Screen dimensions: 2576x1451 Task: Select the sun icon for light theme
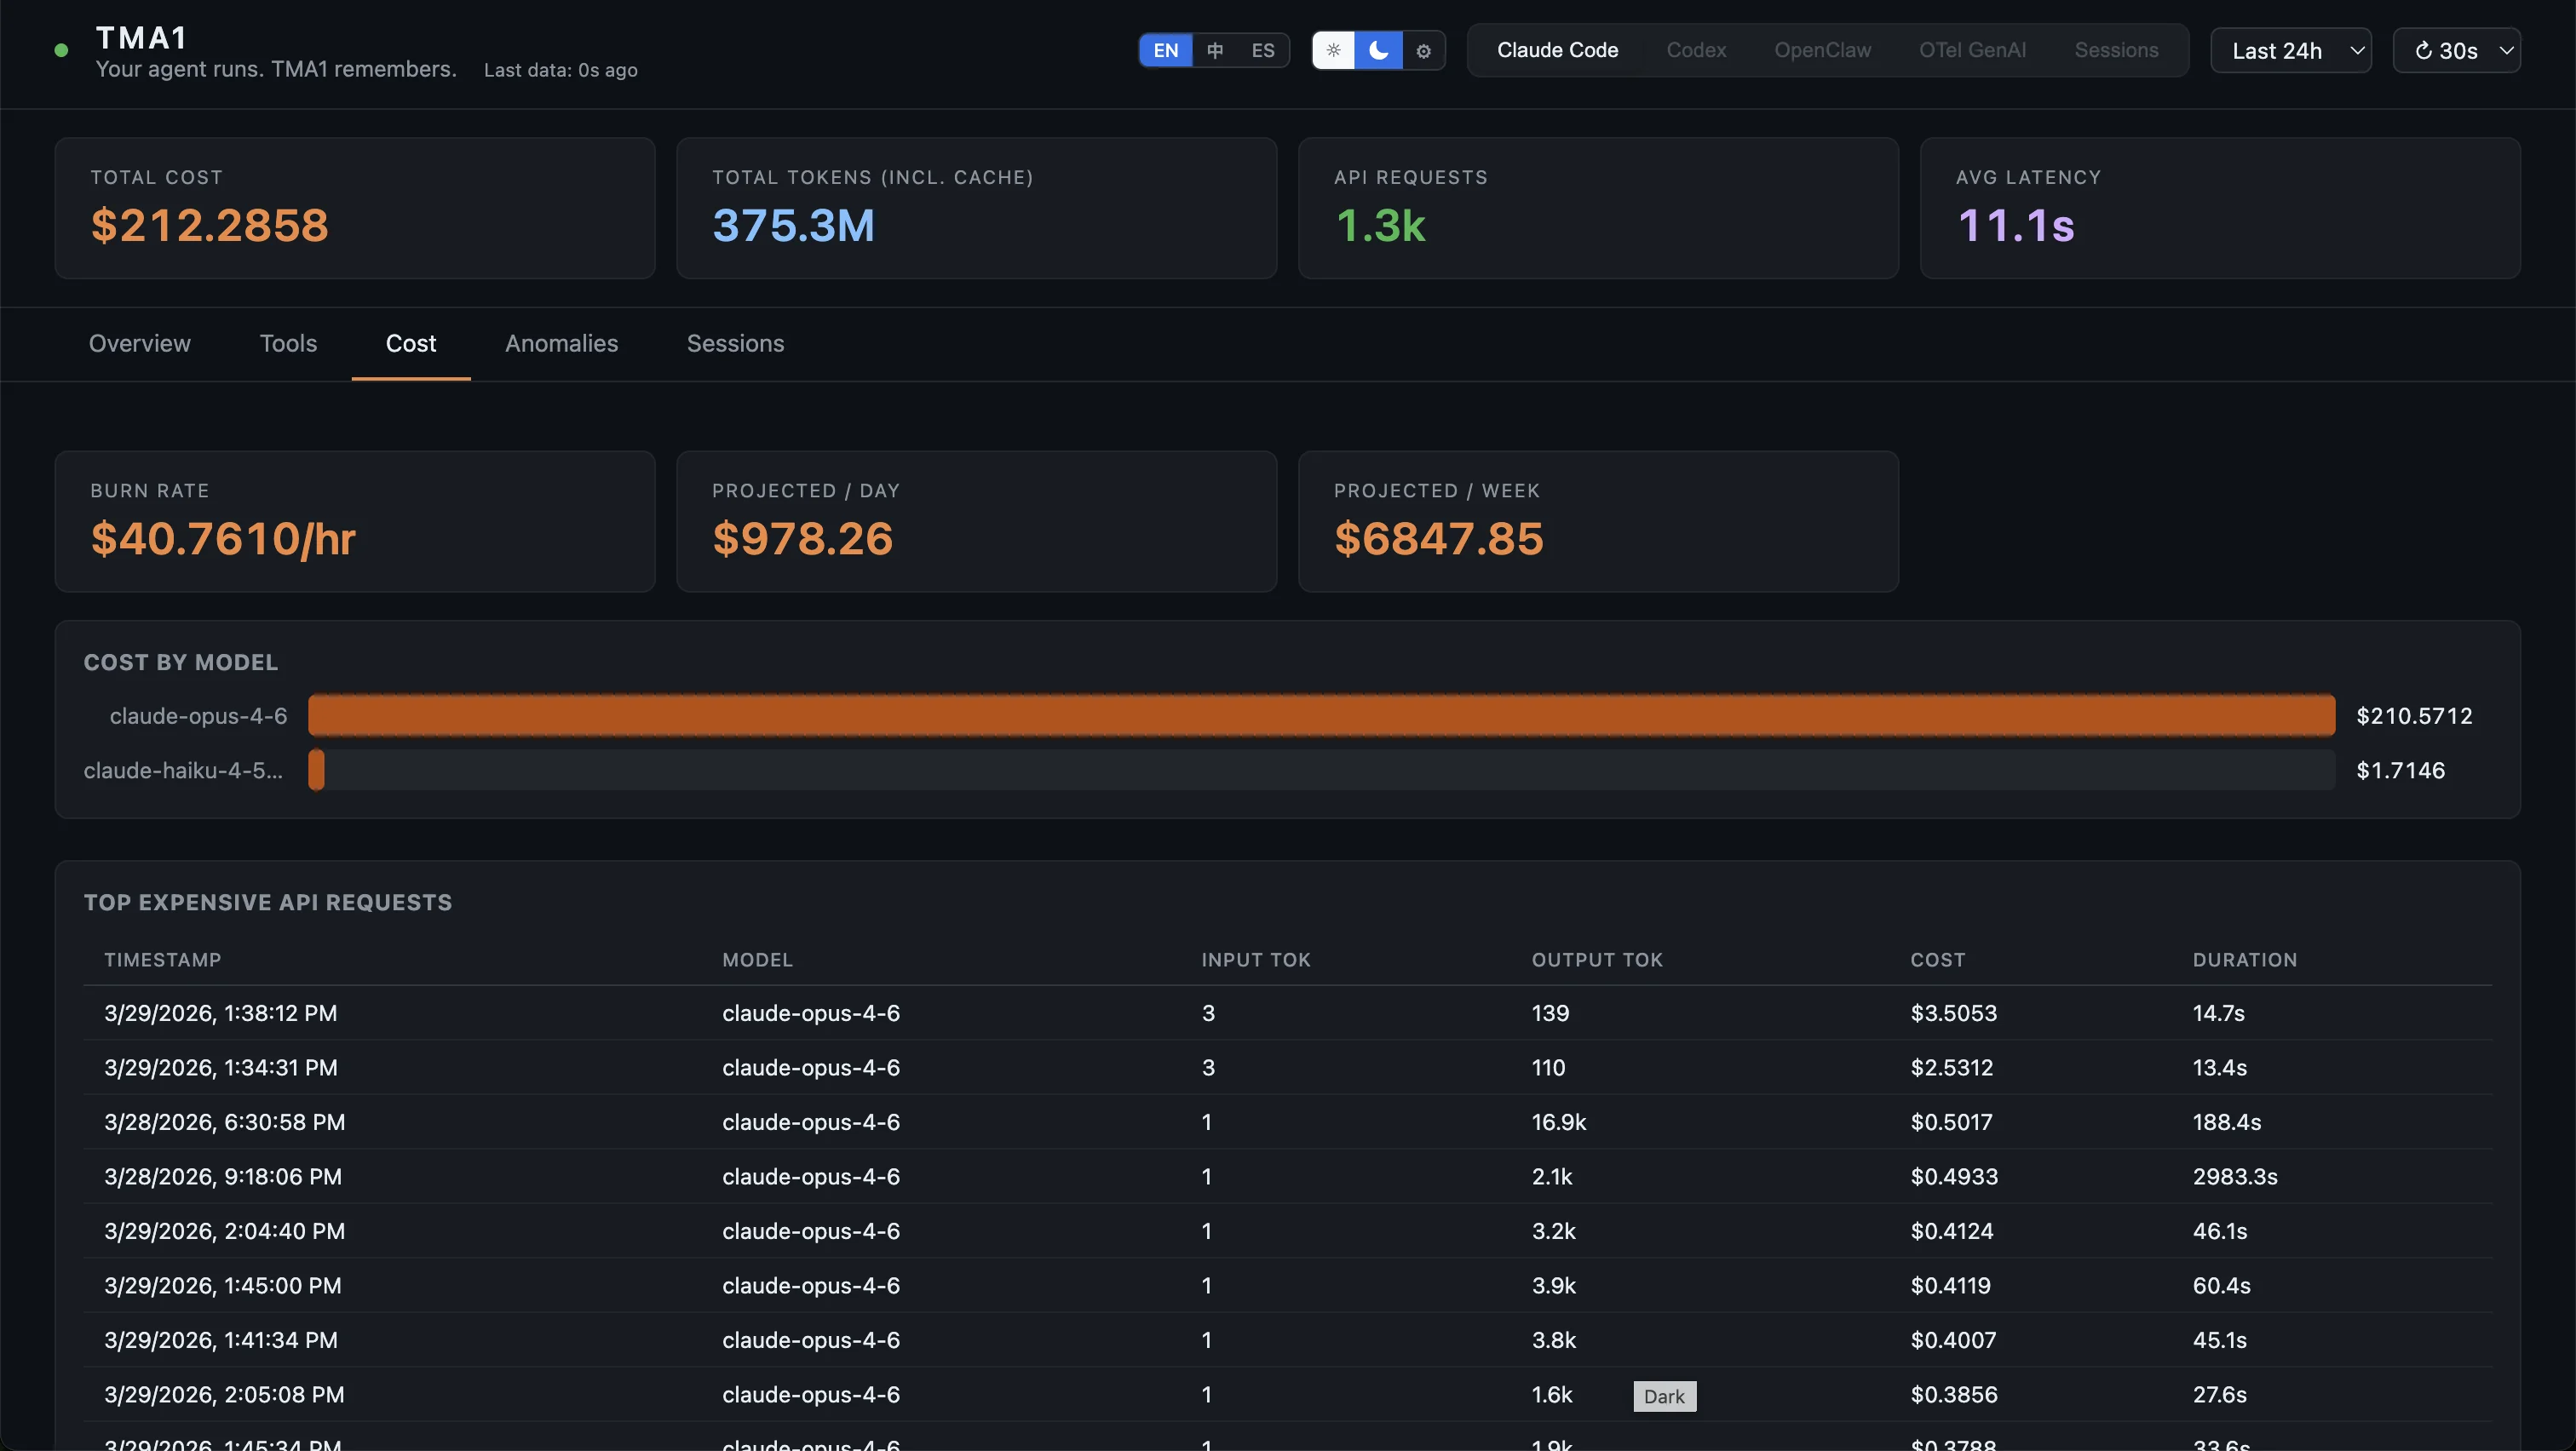(x=1334, y=50)
